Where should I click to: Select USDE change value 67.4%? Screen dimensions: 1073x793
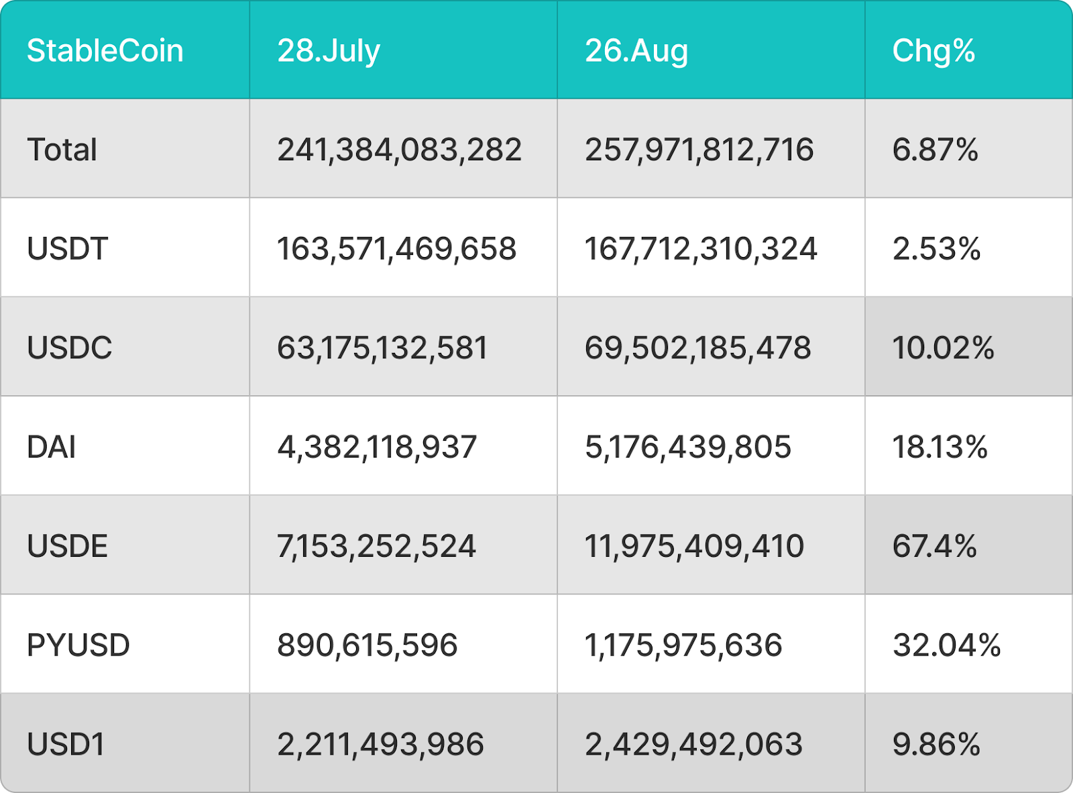click(x=934, y=546)
